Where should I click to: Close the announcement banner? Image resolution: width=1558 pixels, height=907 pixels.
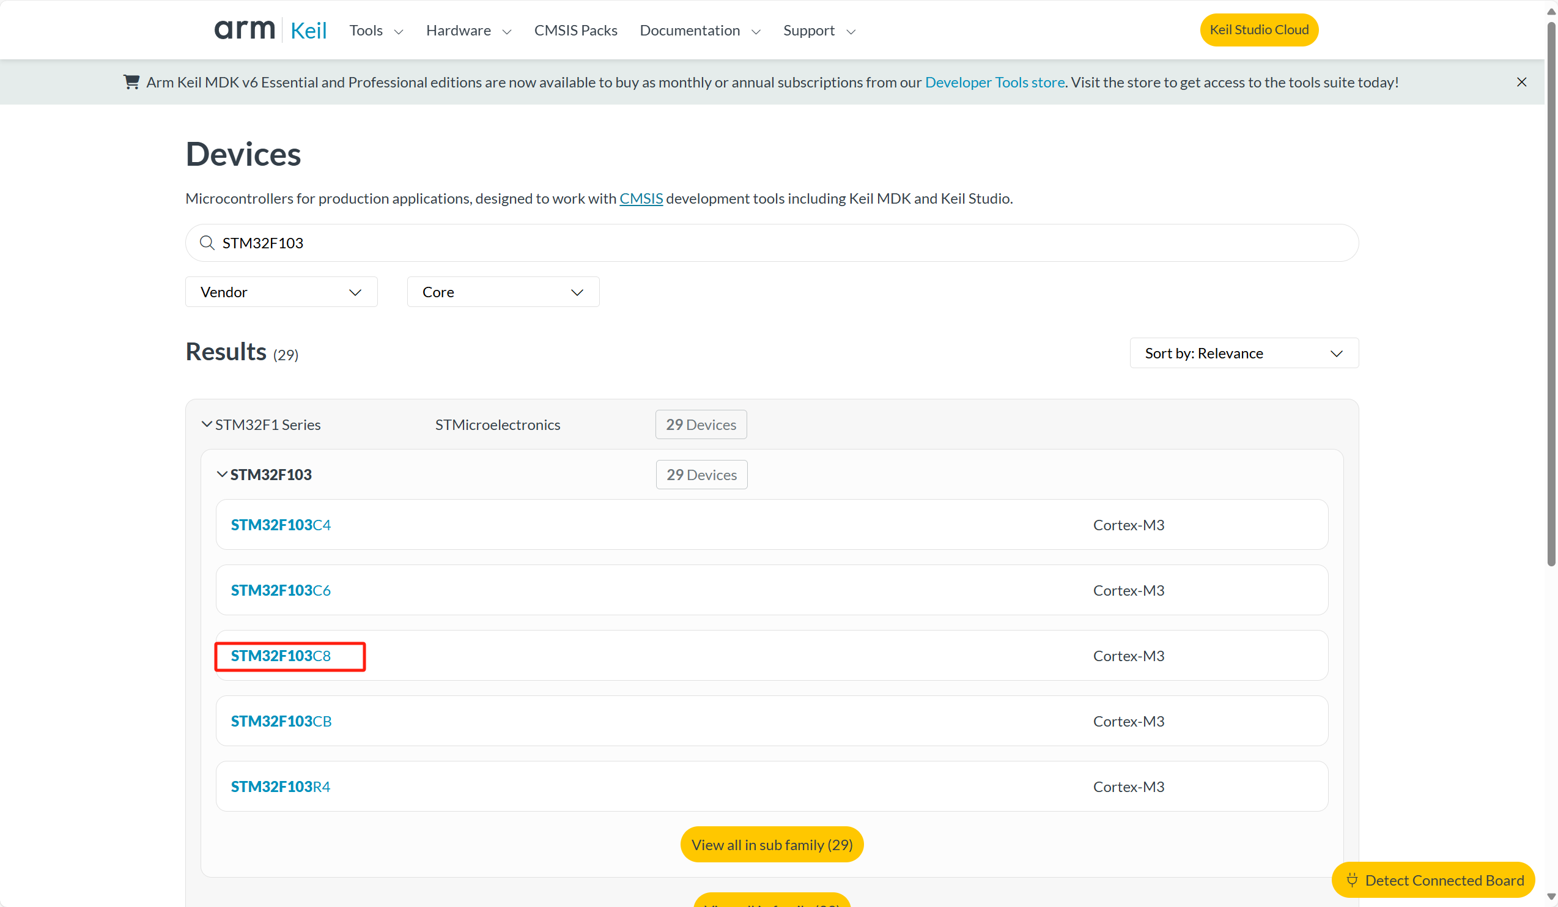coord(1521,82)
